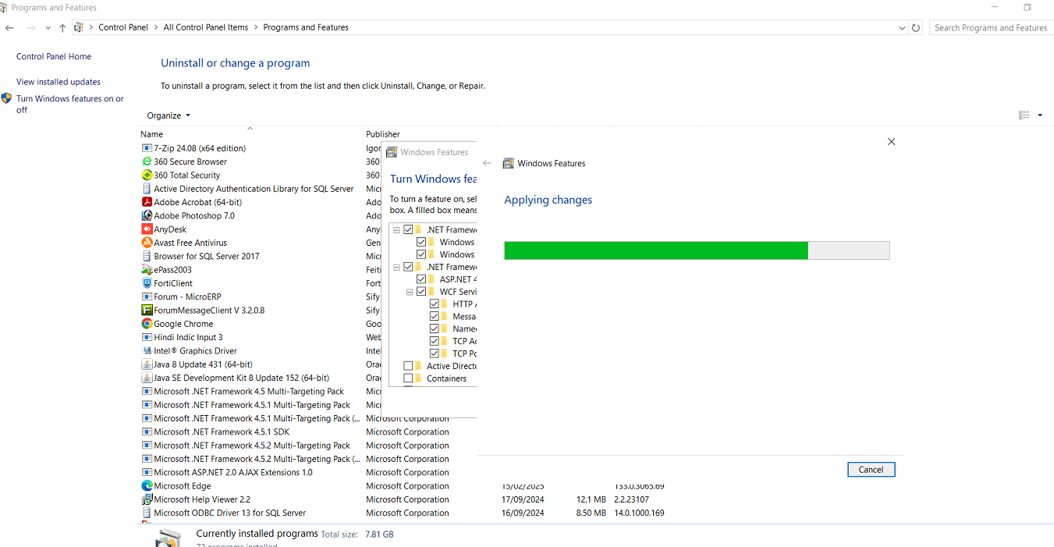Uncheck the ASP.NET 4 feature checkbox

pos(421,279)
